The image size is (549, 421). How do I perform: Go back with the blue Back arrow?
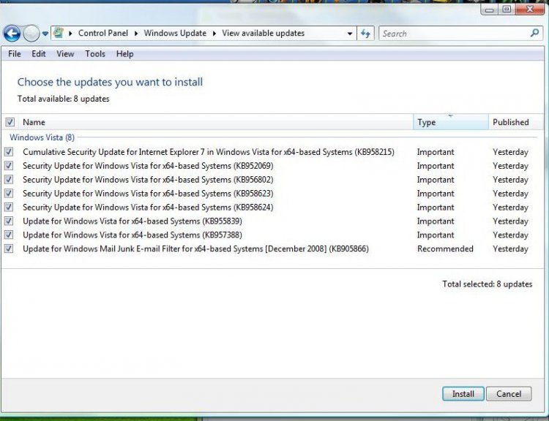pyautogui.click(x=12, y=34)
